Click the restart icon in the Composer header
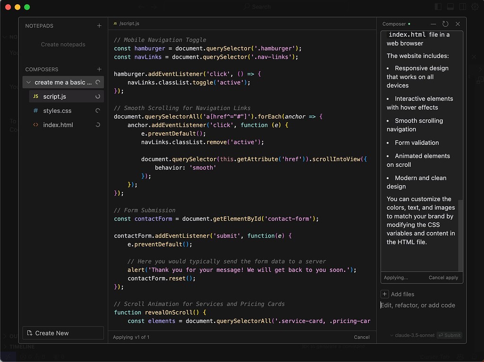 coord(445,24)
